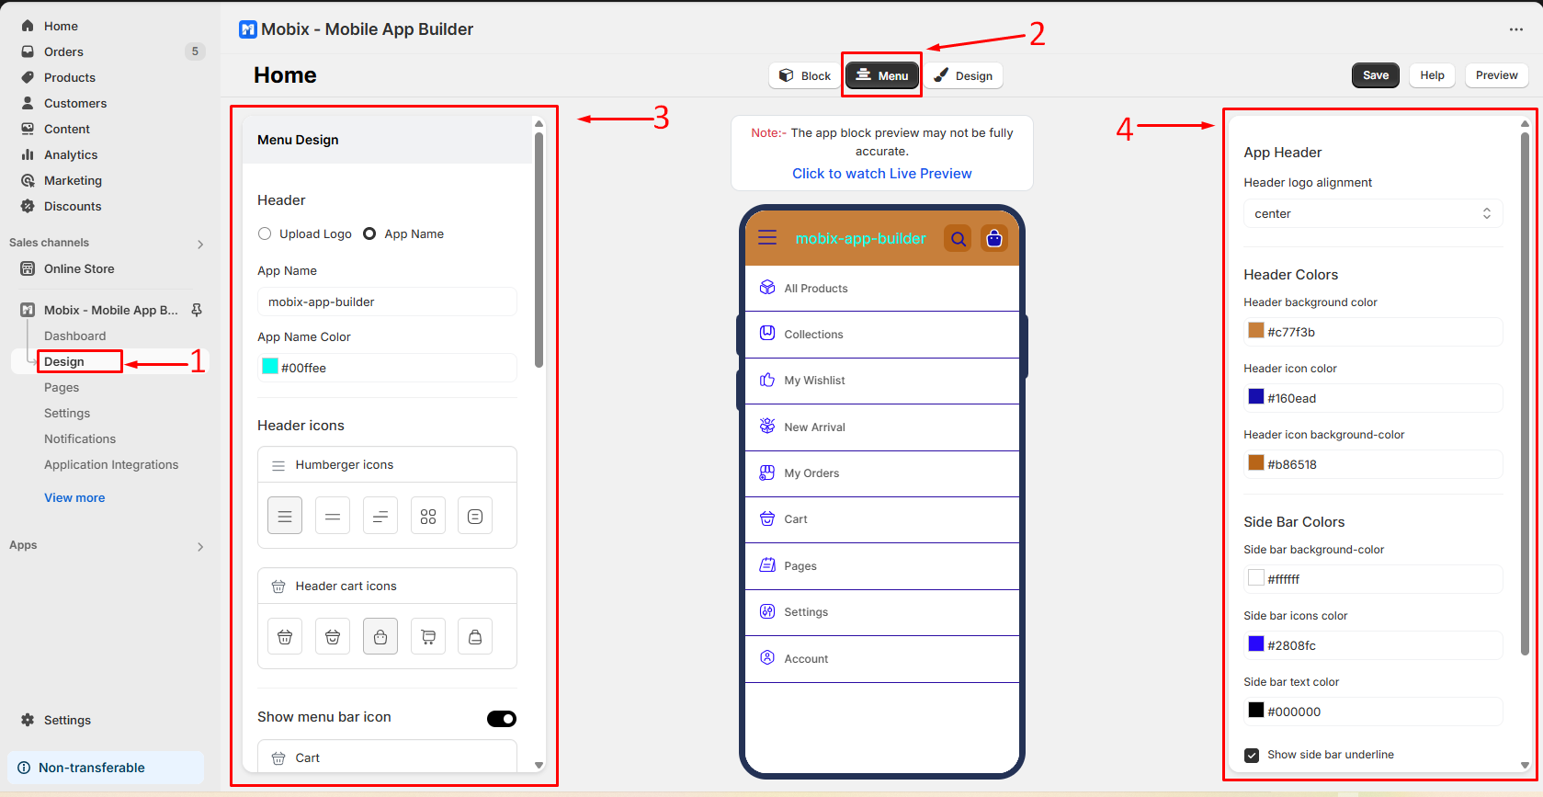
Task: Open the three-dots more options menu
Action: [1516, 29]
